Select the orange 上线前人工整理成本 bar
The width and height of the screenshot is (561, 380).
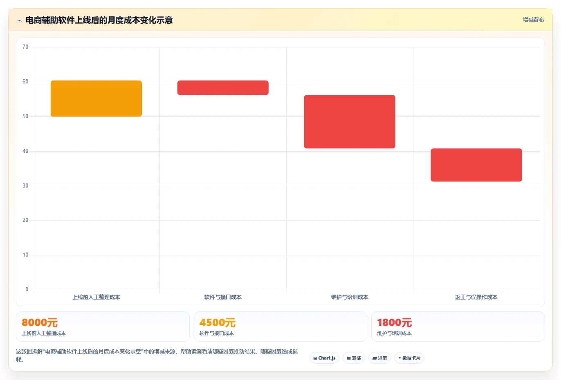(96, 98)
